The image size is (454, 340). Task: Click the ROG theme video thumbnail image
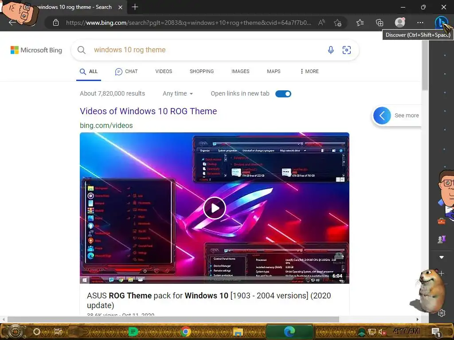[215, 208]
